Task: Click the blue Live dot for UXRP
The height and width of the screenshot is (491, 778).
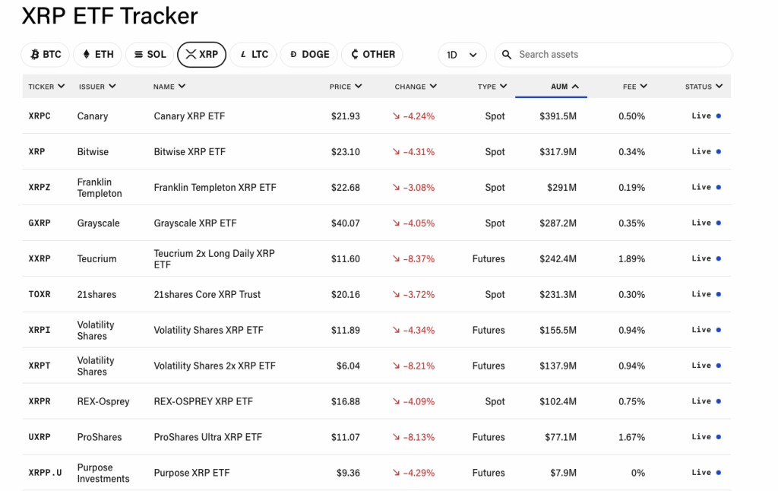Action: [718, 437]
